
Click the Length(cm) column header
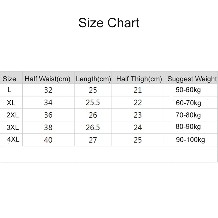[x=93, y=79]
